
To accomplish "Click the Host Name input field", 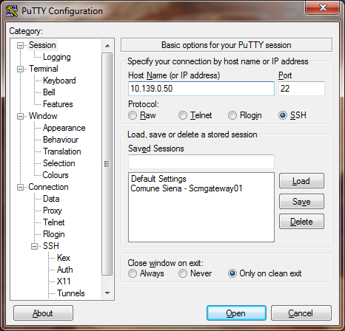I will pyautogui.click(x=201, y=89).
